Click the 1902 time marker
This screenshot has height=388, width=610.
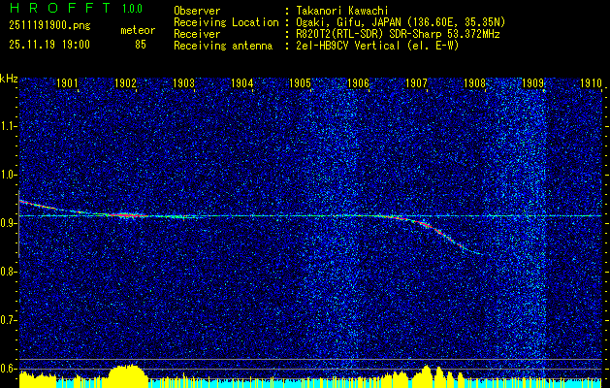coord(125,82)
